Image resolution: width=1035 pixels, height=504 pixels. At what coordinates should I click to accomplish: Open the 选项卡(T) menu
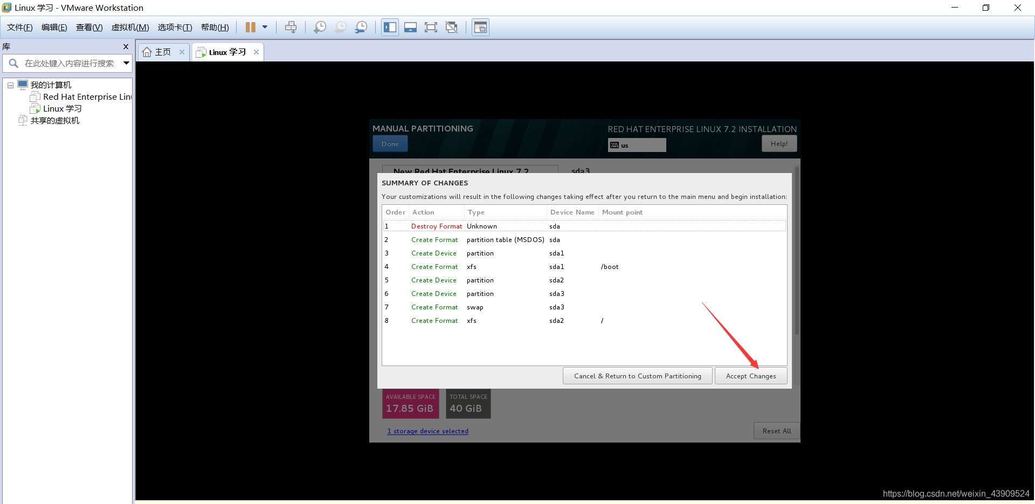[175, 27]
